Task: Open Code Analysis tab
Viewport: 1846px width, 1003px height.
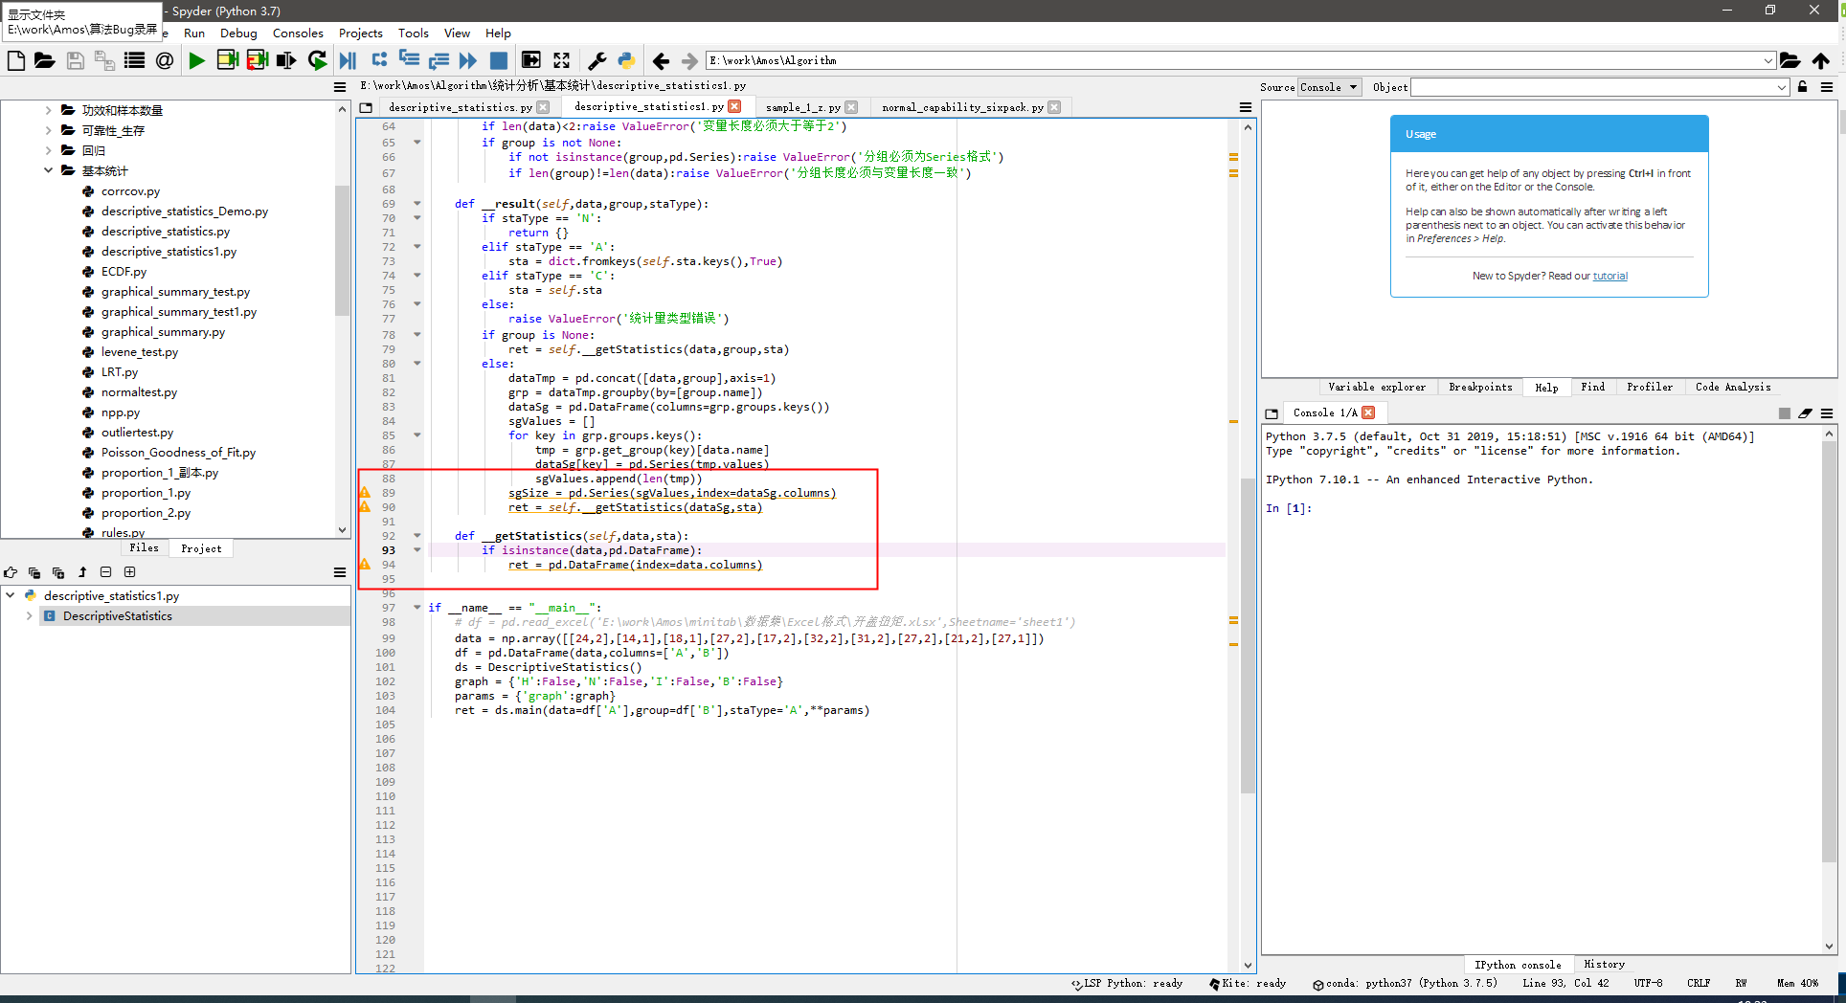Action: [x=1733, y=387]
